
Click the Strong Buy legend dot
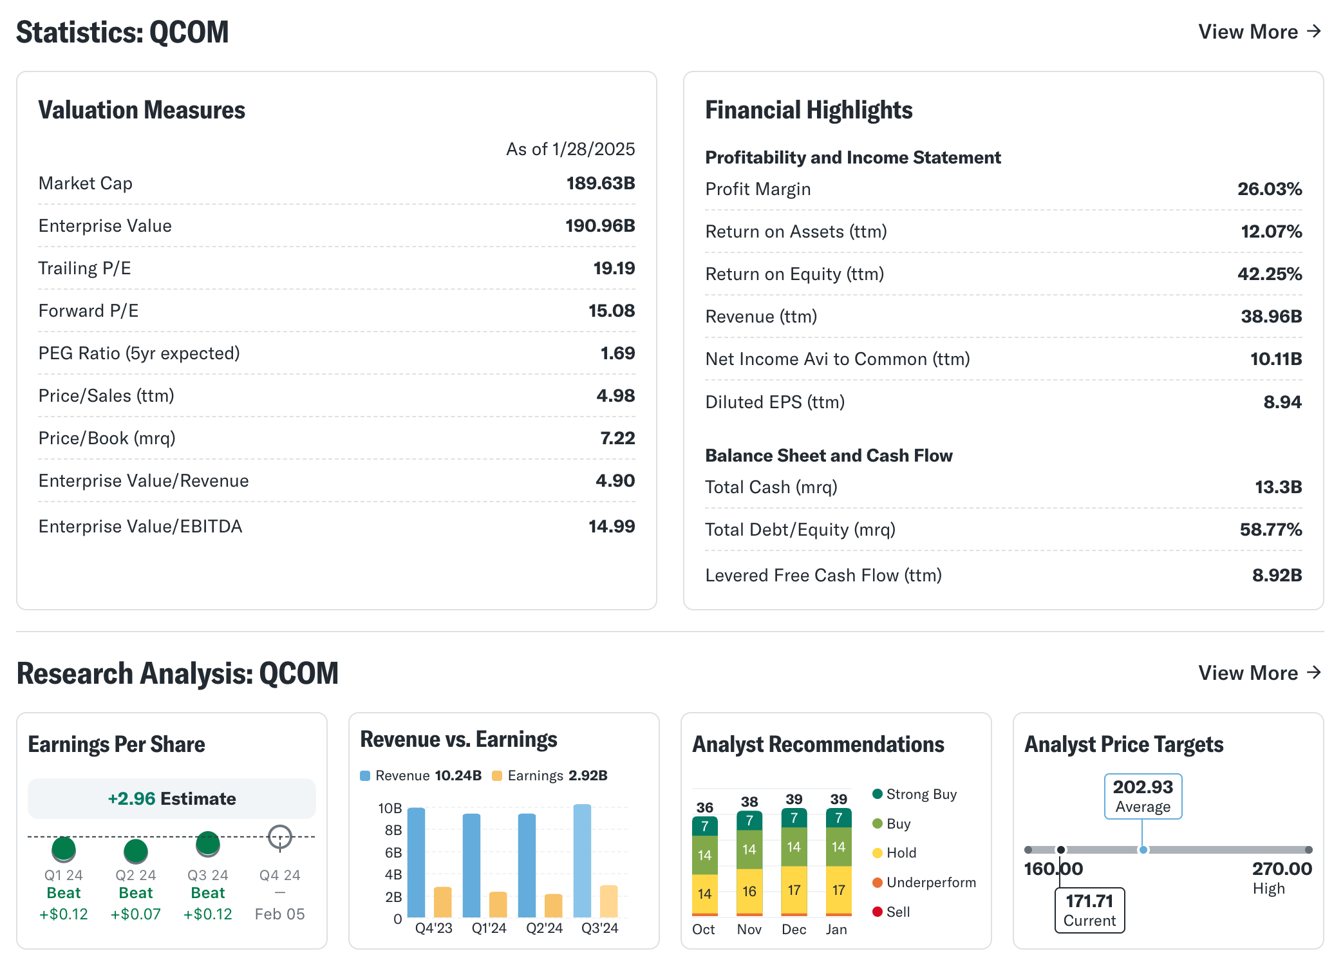pyautogui.click(x=877, y=794)
